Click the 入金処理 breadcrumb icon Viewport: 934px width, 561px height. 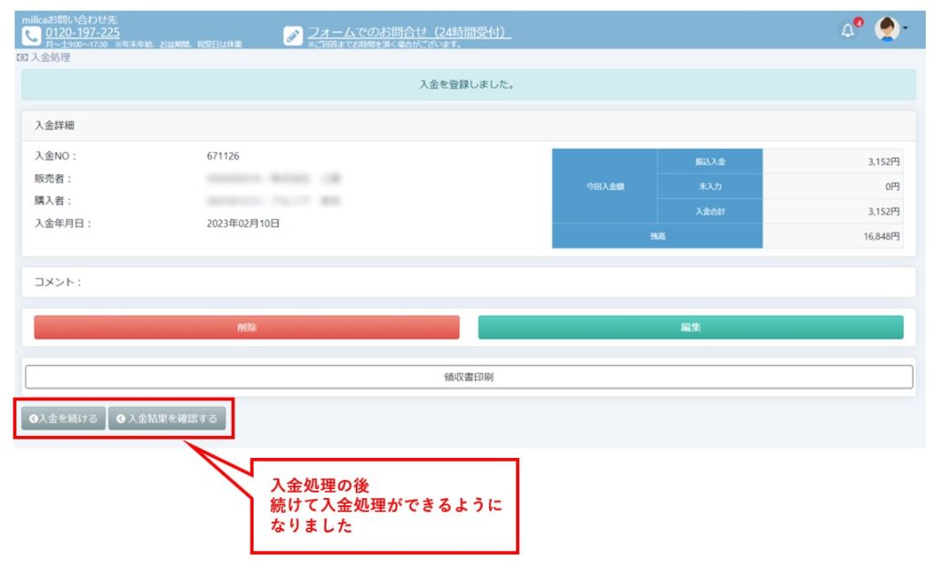click(x=22, y=57)
